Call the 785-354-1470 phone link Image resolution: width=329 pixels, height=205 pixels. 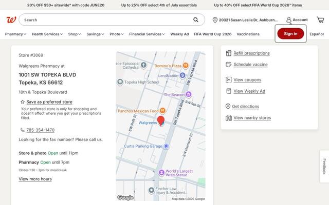click(x=41, y=130)
